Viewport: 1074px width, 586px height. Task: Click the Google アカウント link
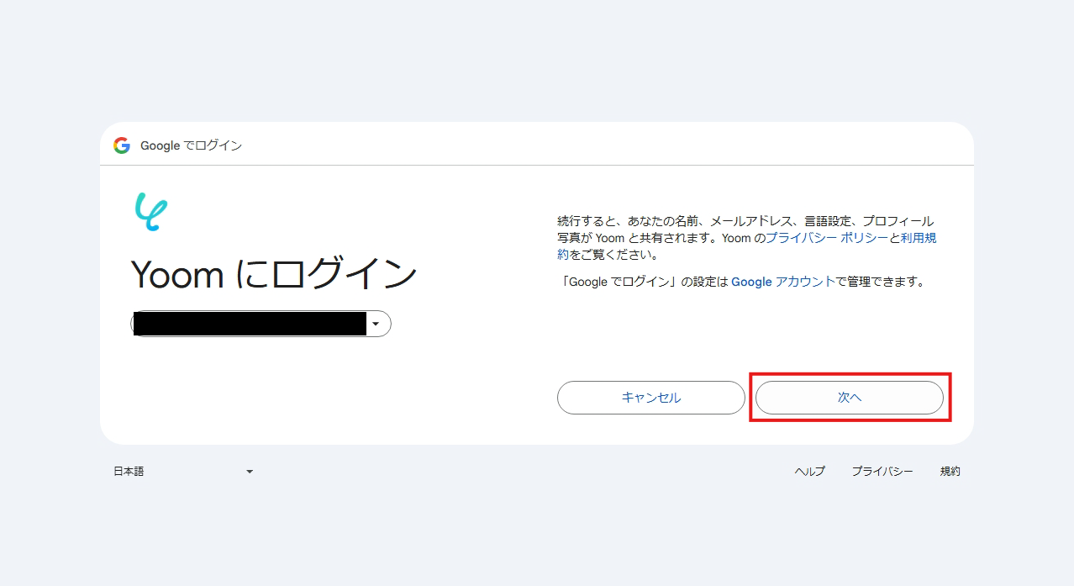tap(782, 282)
